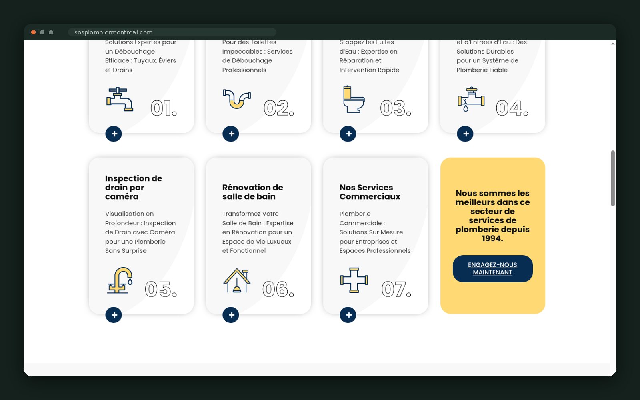The image size is (640, 400).
Task: Click the toilet icon in card 03
Action: (x=354, y=99)
